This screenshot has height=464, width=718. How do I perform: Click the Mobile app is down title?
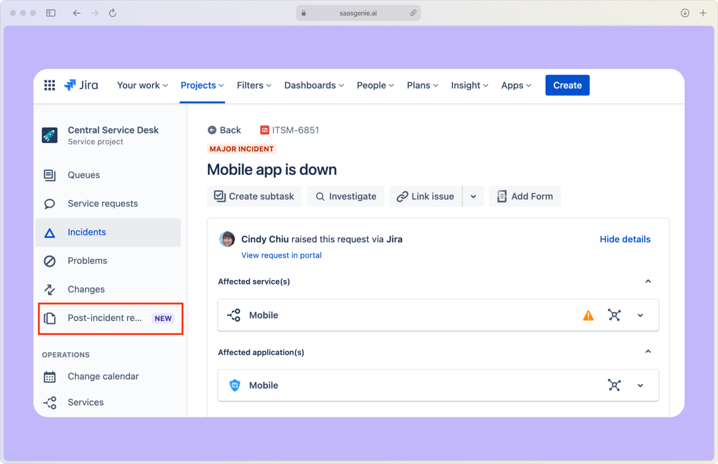pyautogui.click(x=272, y=170)
